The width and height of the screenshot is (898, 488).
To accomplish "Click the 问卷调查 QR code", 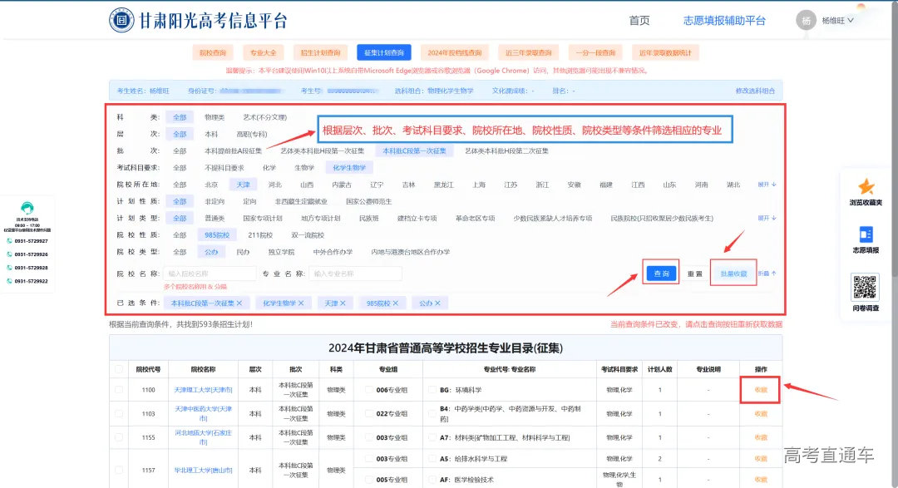I will click(x=866, y=287).
